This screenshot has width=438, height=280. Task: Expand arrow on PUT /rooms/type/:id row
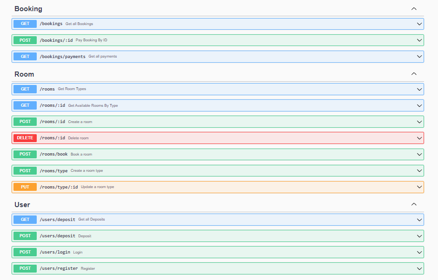pos(419,187)
